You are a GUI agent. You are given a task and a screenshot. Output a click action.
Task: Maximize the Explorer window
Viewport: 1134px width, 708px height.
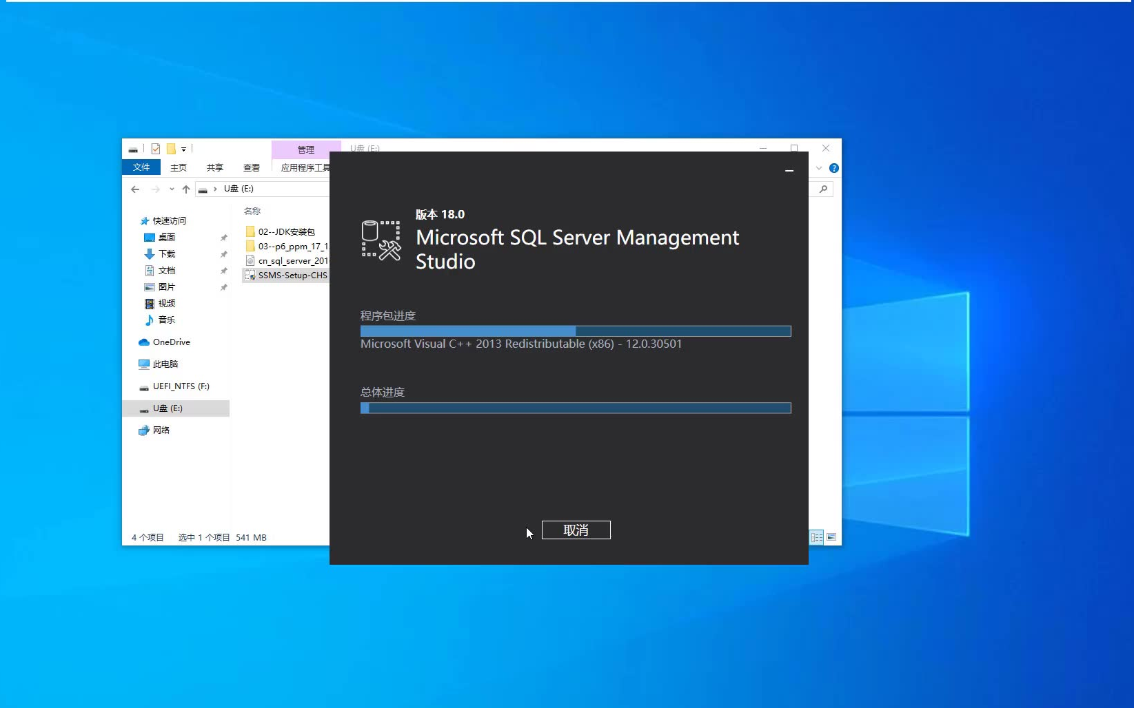point(794,148)
